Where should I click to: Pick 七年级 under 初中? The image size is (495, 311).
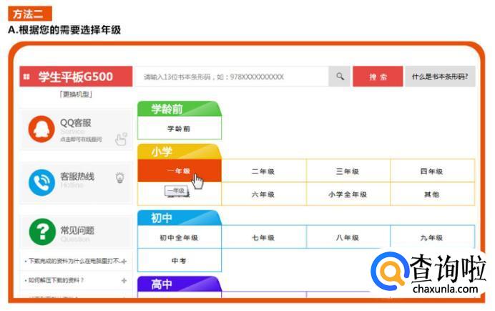(x=264, y=237)
